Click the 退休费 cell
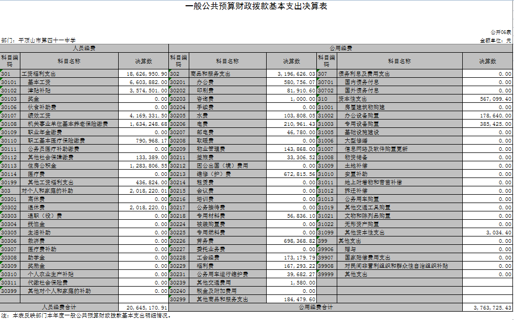Viewport: 514px width, 320px height. (x=69, y=207)
